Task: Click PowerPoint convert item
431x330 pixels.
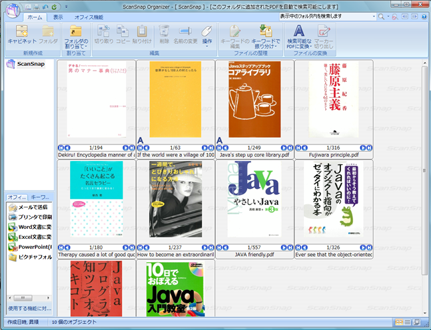Action: (30, 247)
